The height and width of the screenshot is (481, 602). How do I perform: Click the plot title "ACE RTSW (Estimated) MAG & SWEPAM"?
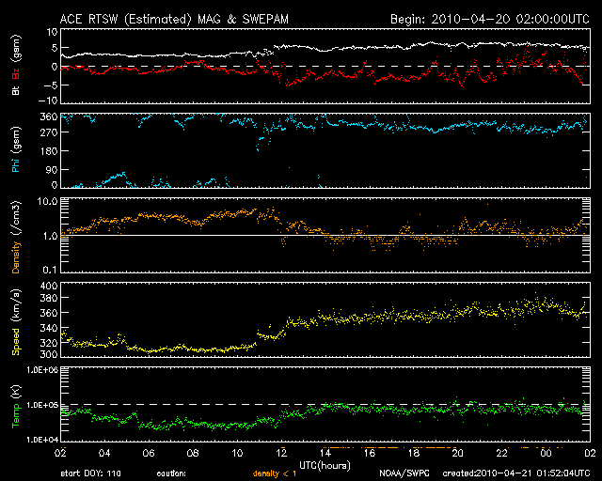pyautogui.click(x=174, y=19)
